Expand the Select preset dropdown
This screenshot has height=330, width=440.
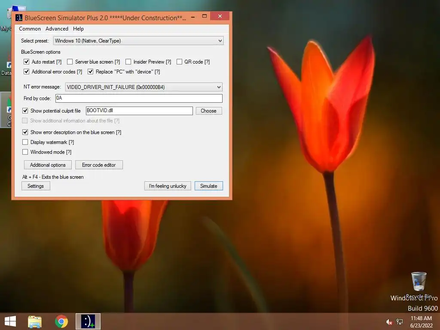pos(138,41)
